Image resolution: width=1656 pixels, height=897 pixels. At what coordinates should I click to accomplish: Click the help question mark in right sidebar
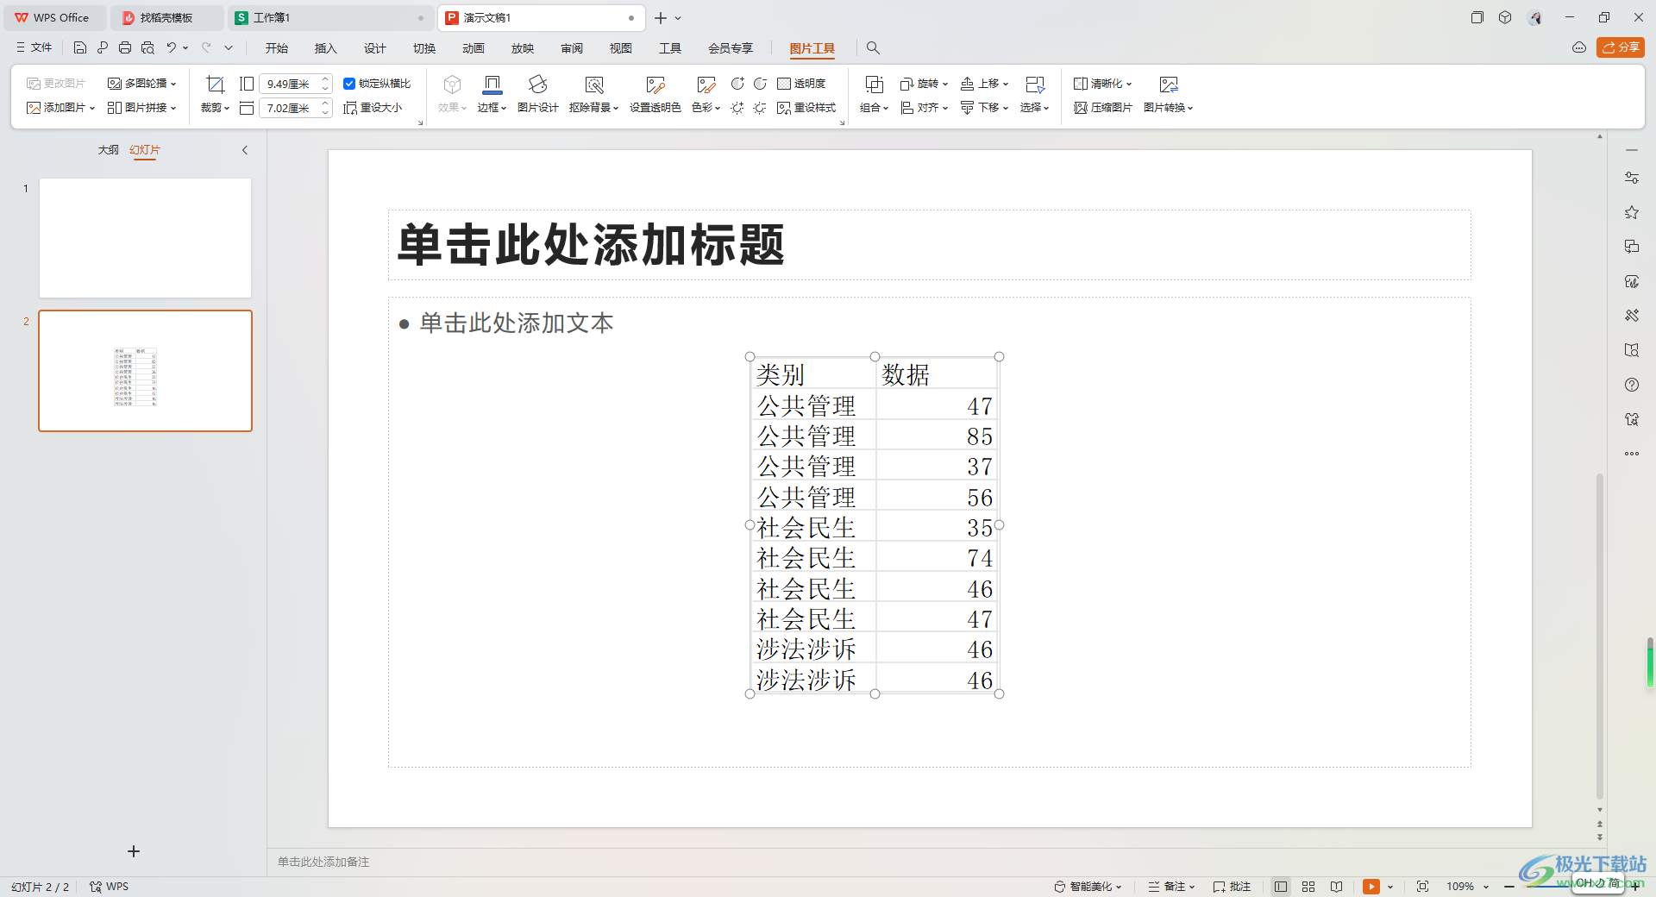[x=1631, y=385]
